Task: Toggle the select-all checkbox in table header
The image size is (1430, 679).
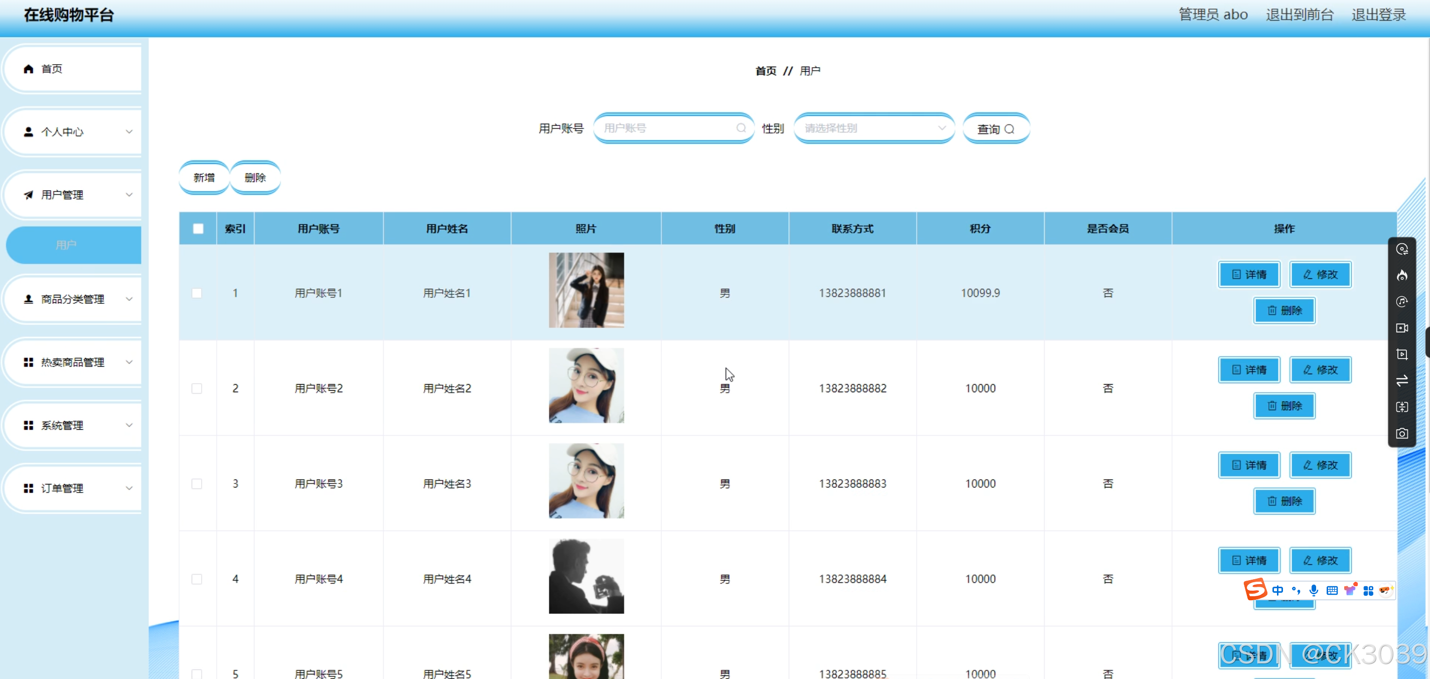Action: [x=198, y=229]
